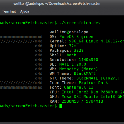Click the Kernel x86_64 Linux version text
Image resolution: width=124 pixels, height=124 pixels.
click(96, 41)
